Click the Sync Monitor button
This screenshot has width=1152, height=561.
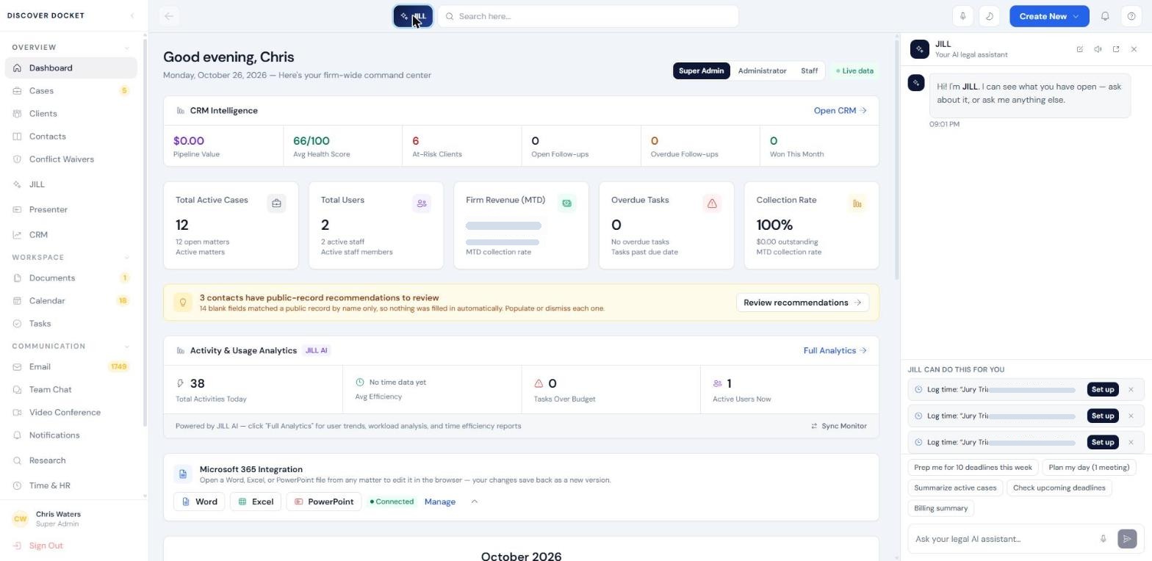tap(838, 427)
